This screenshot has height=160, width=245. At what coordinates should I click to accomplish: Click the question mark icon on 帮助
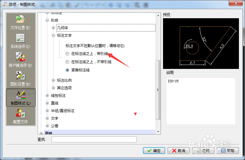(223, 151)
